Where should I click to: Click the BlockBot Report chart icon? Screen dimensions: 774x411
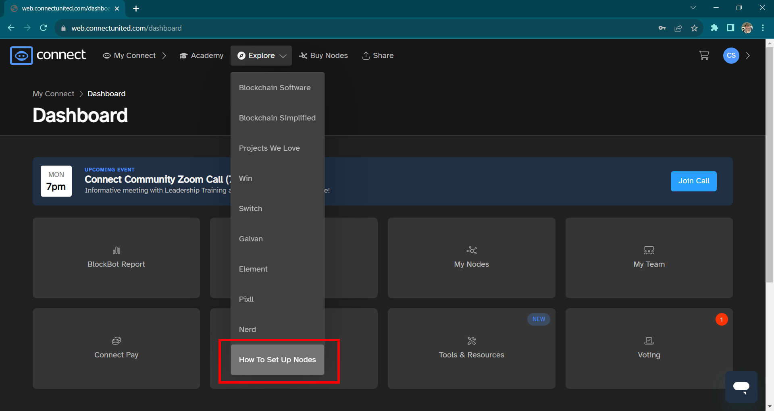tap(117, 250)
